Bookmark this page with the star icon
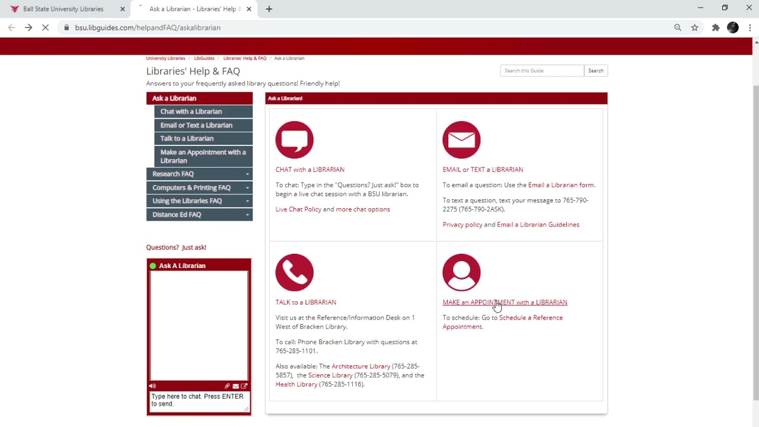The height and width of the screenshot is (427, 759). [695, 27]
